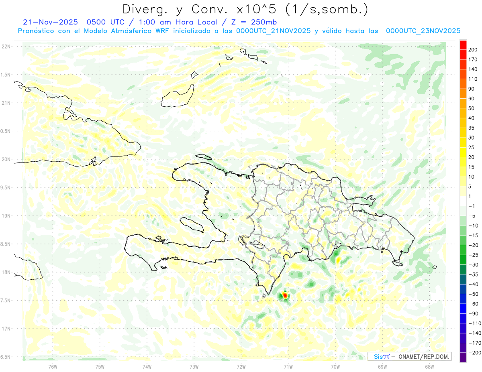Click the colorbar value '-25'
The image size is (482, 372).
pos(473,255)
